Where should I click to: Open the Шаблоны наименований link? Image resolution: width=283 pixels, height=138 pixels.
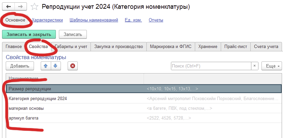click(94, 20)
